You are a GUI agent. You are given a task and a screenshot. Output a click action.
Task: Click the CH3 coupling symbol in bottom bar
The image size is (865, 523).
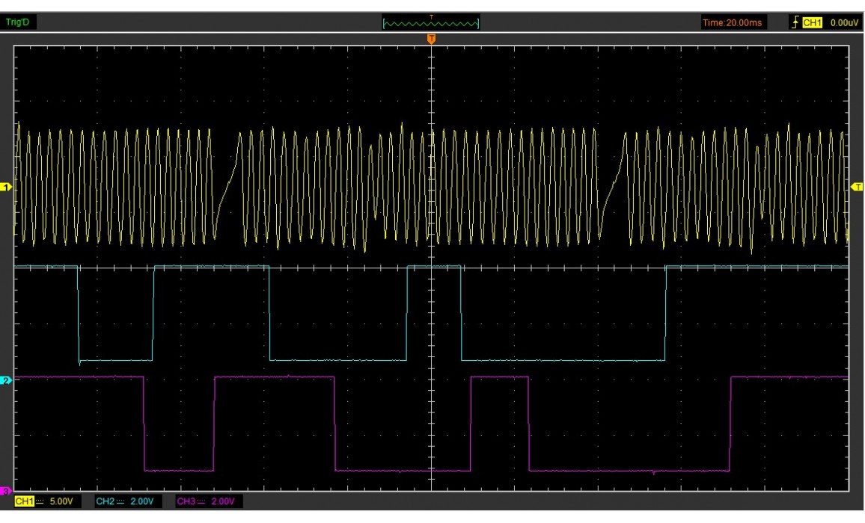click(x=202, y=501)
